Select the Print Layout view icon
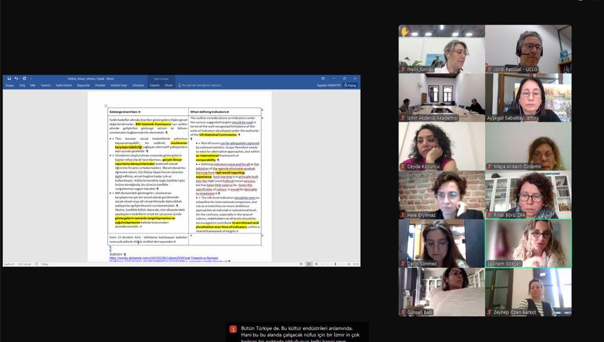 point(308,264)
